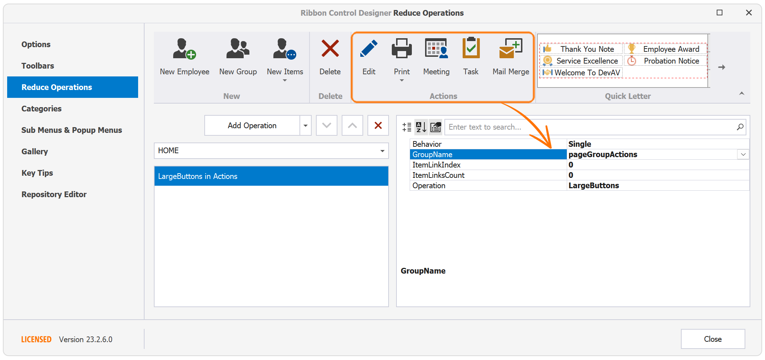
Task: Move the operation up
Action: (352, 125)
